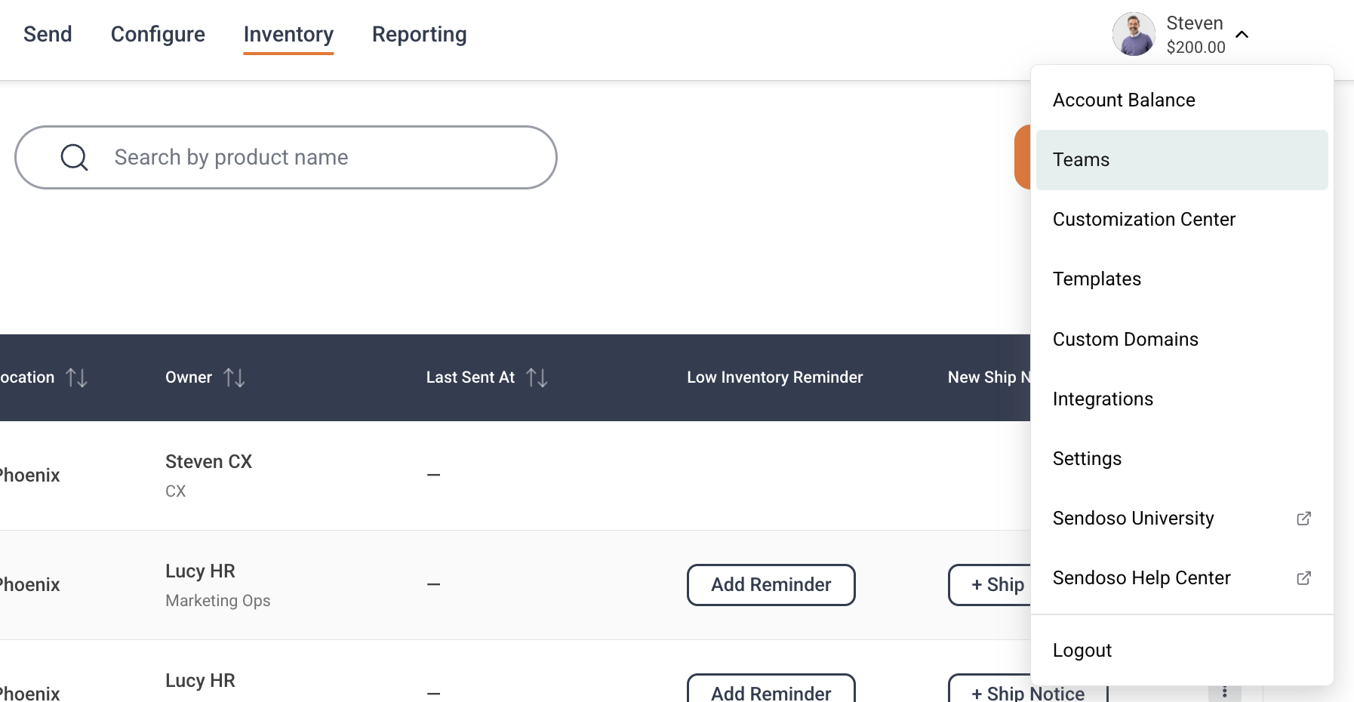
Task: Open Account Balance from menu
Action: [x=1182, y=100]
